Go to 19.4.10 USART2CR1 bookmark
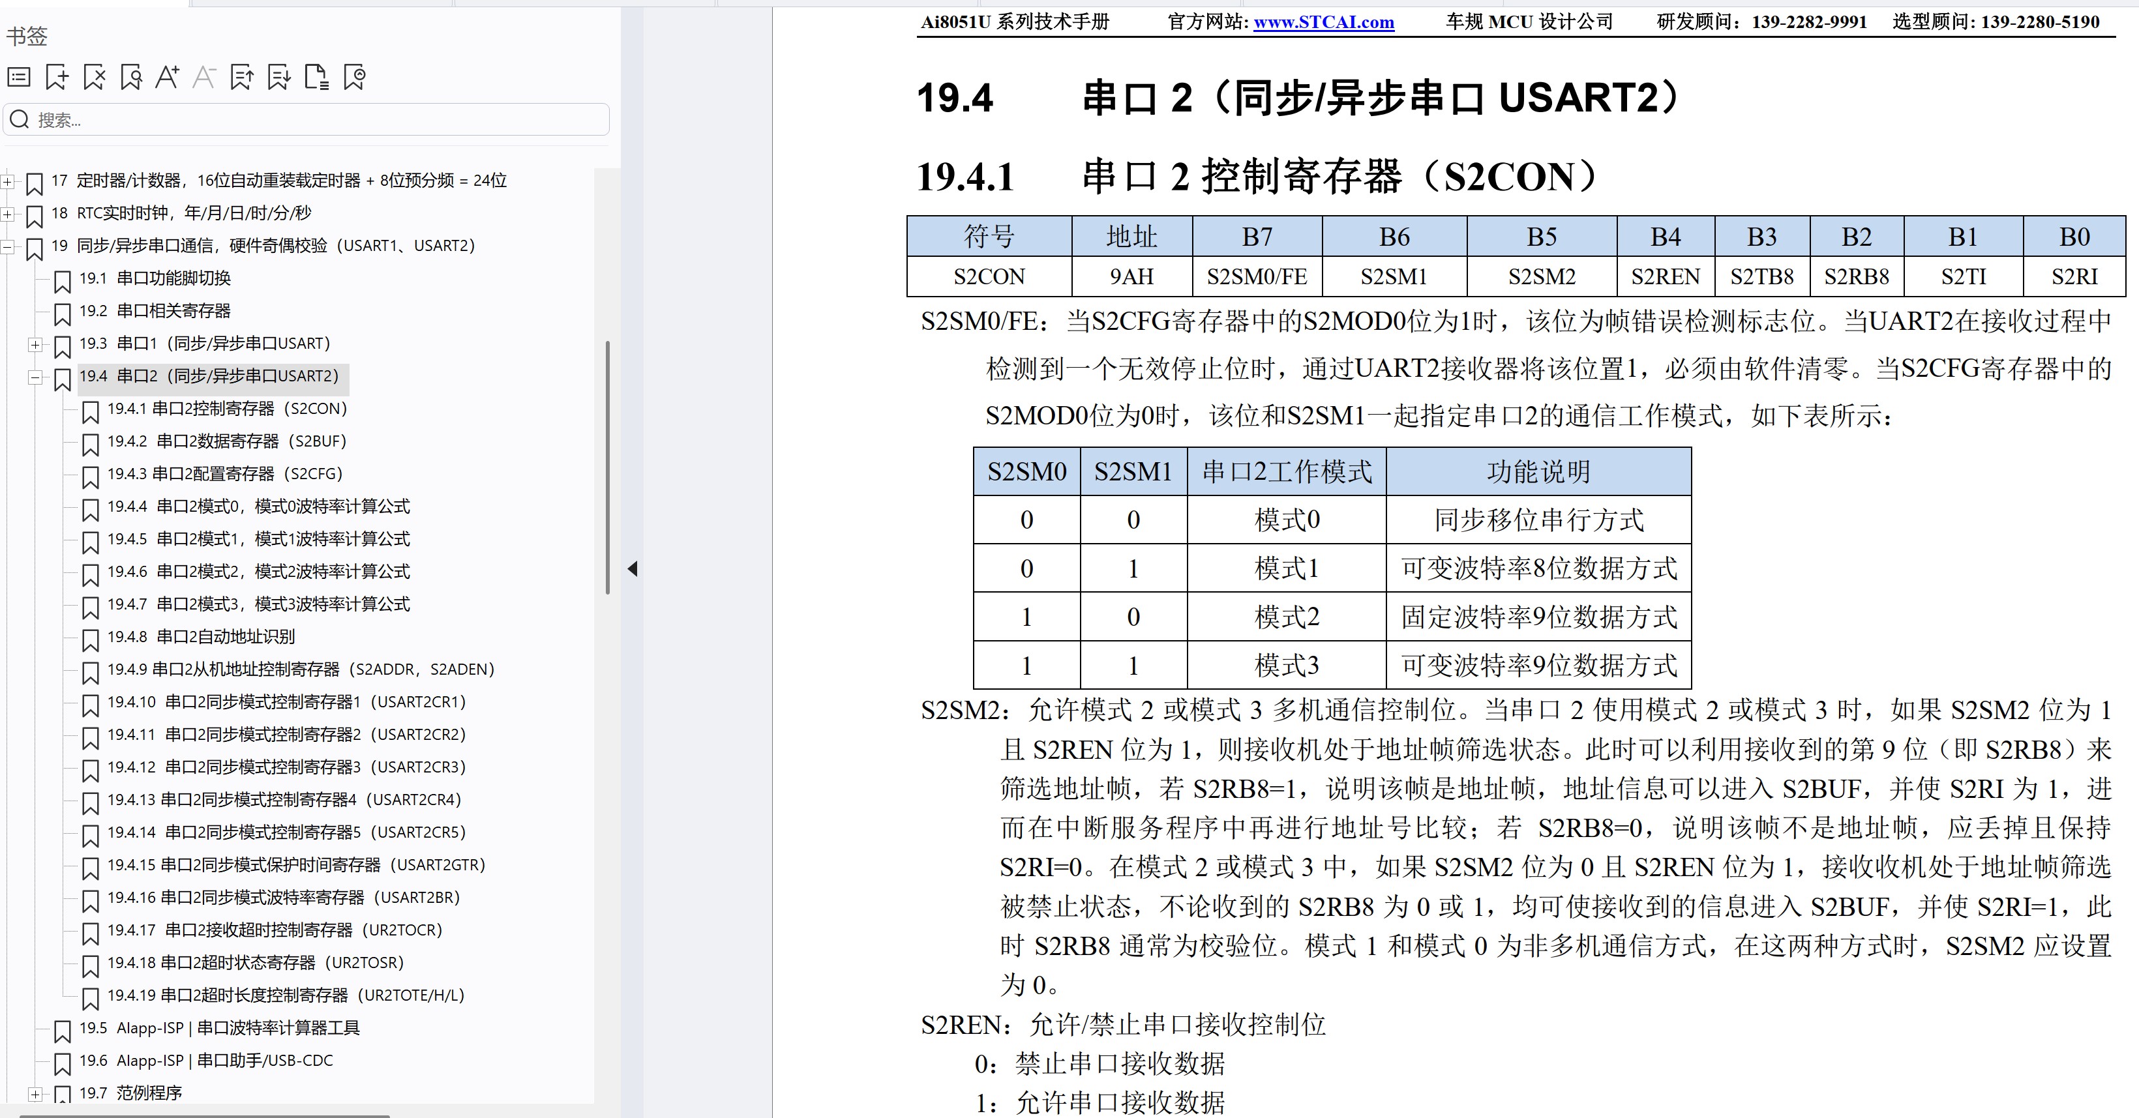2139x1118 pixels. [x=286, y=701]
